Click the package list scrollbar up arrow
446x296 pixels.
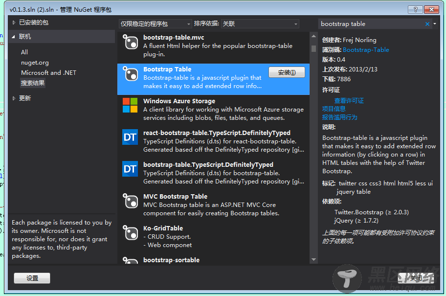pos(313,36)
